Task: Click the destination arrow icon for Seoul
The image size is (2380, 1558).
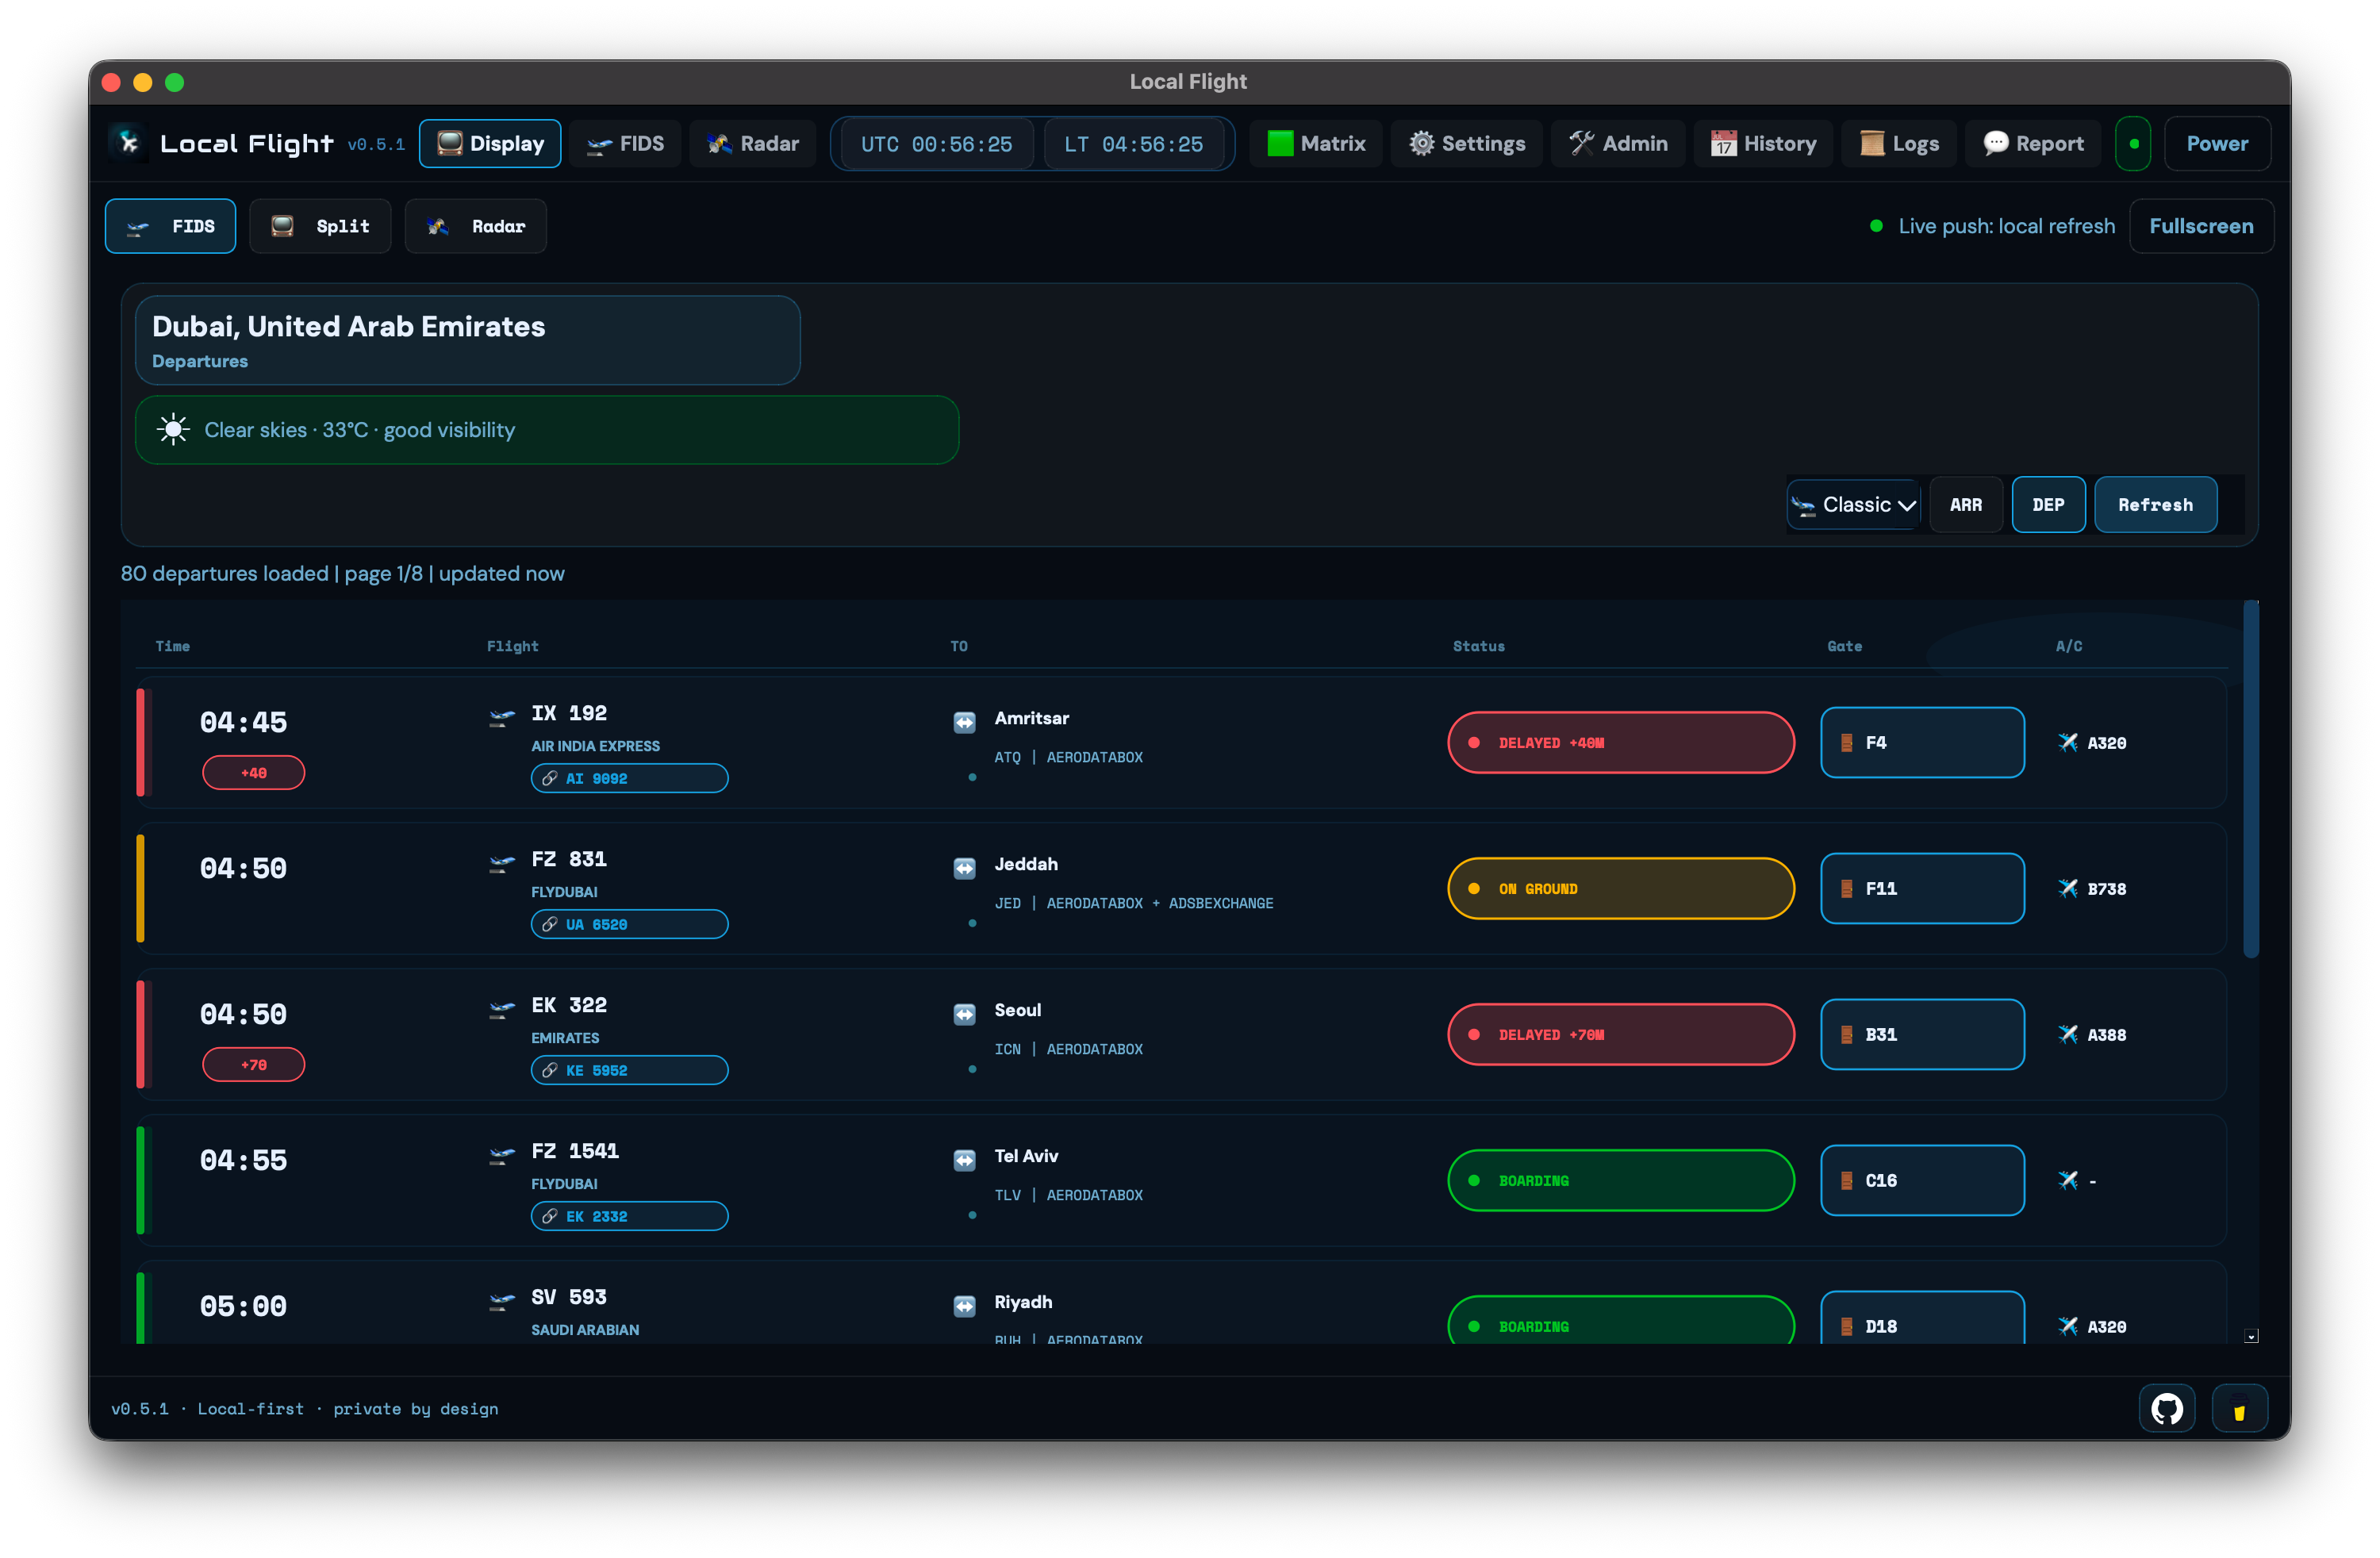Action: (x=964, y=1014)
